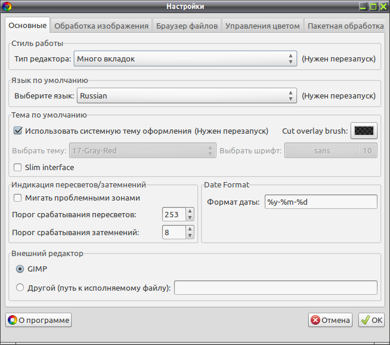Open the Тип редактора dropdown
This screenshot has width=390, height=345.
pos(185,58)
